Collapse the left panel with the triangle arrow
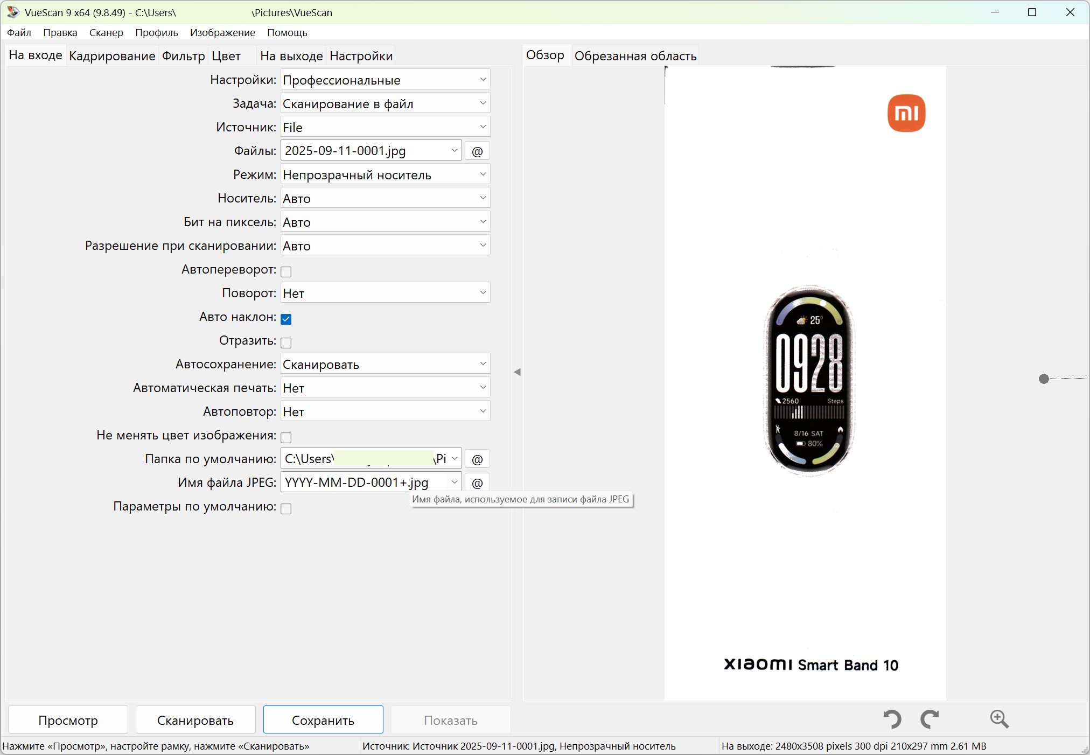The image size is (1090, 755). (517, 372)
